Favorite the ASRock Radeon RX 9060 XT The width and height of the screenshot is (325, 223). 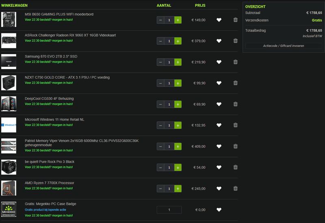point(219,41)
